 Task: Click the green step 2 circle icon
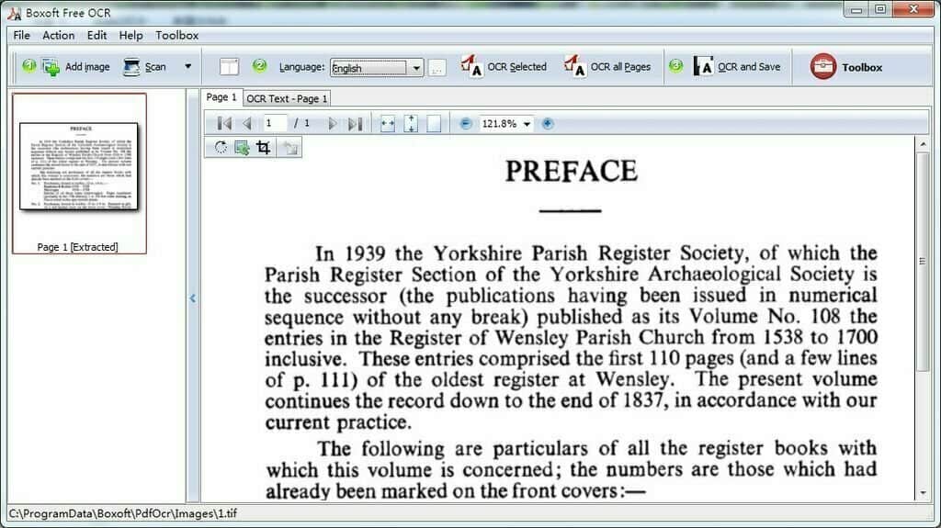tap(259, 65)
